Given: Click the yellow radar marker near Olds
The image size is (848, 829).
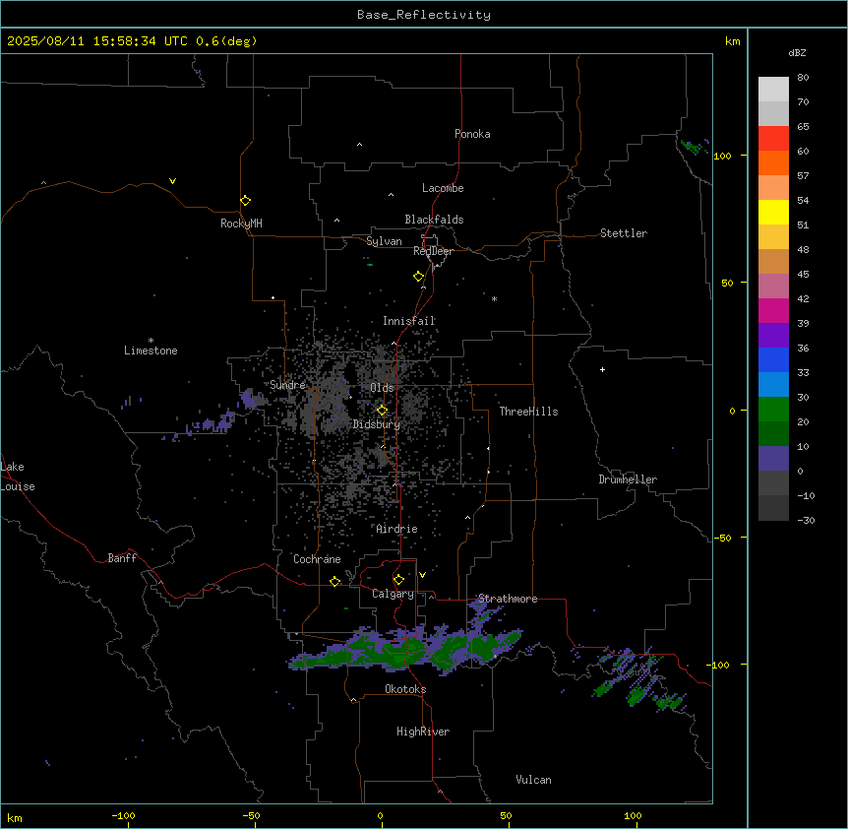Looking at the screenshot, I should [x=382, y=411].
